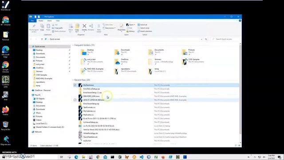Click Invert selection button
The width and height of the screenshot is (284, 160).
tap(145, 31)
